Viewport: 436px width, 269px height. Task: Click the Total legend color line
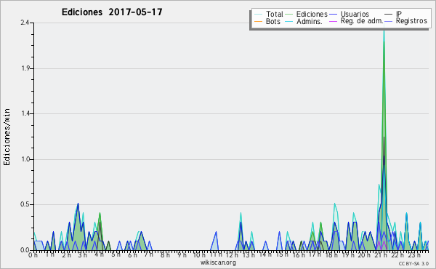coord(258,14)
